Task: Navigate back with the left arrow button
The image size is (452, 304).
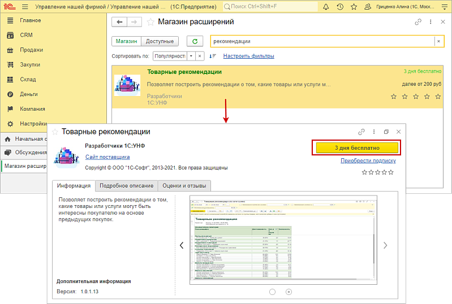Action: pyautogui.click(x=119, y=22)
